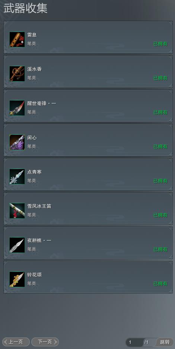Open the 醒世毫锋·一 weapon icon
Viewport: 175px width, 349px height.
pos(17,108)
